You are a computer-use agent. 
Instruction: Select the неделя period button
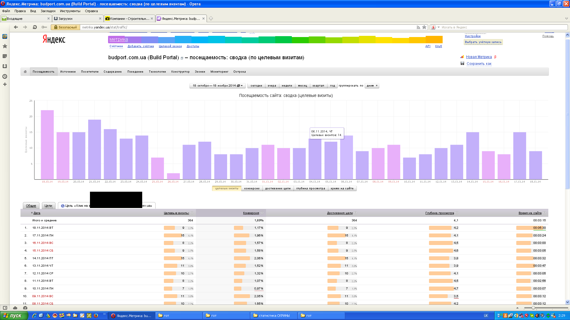[287, 86]
